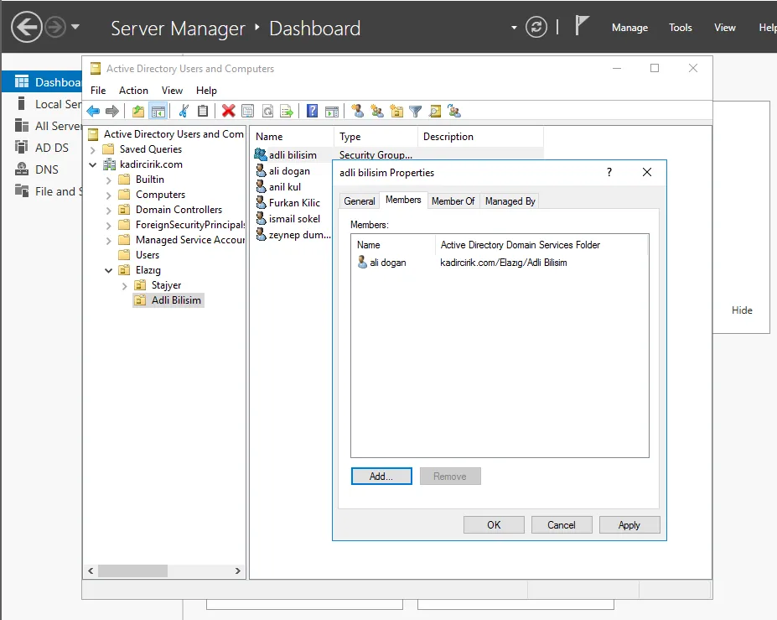This screenshot has width=777, height=620.
Task: Open AD DS in Server Manager sidebar
Action: pyautogui.click(x=51, y=148)
